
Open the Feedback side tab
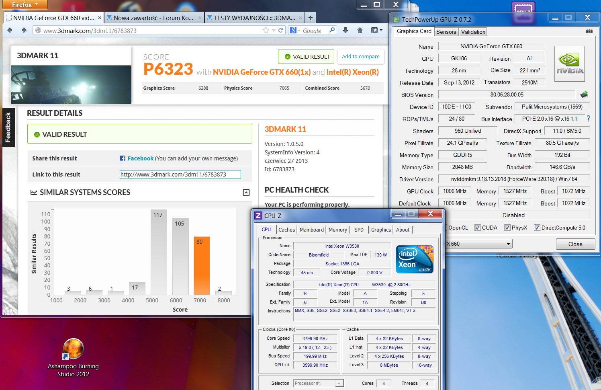click(8, 127)
